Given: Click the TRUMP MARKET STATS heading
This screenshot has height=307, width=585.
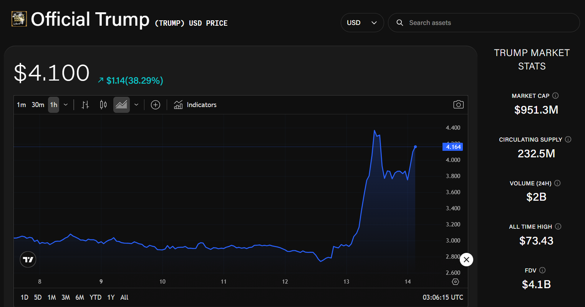Looking at the screenshot, I should coord(532,59).
